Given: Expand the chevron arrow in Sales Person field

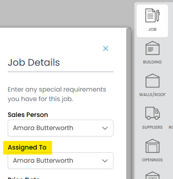Looking at the screenshot, I should point(105,128).
